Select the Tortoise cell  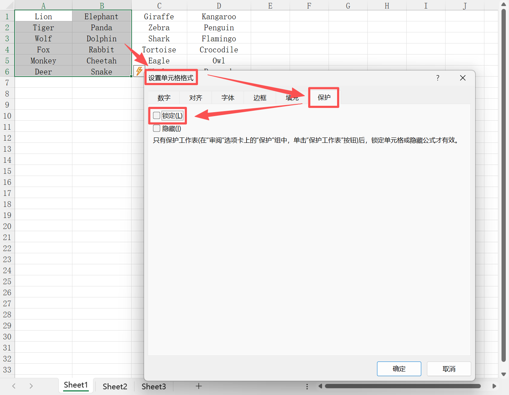(159, 50)
